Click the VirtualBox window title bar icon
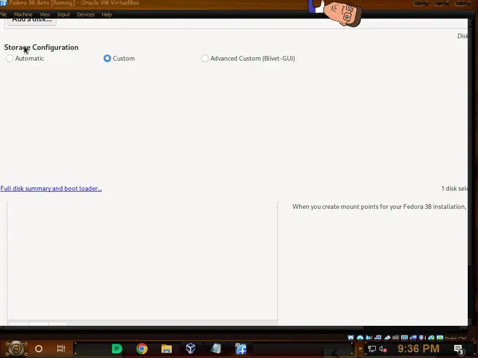The image size is (478, 358). 3,3
